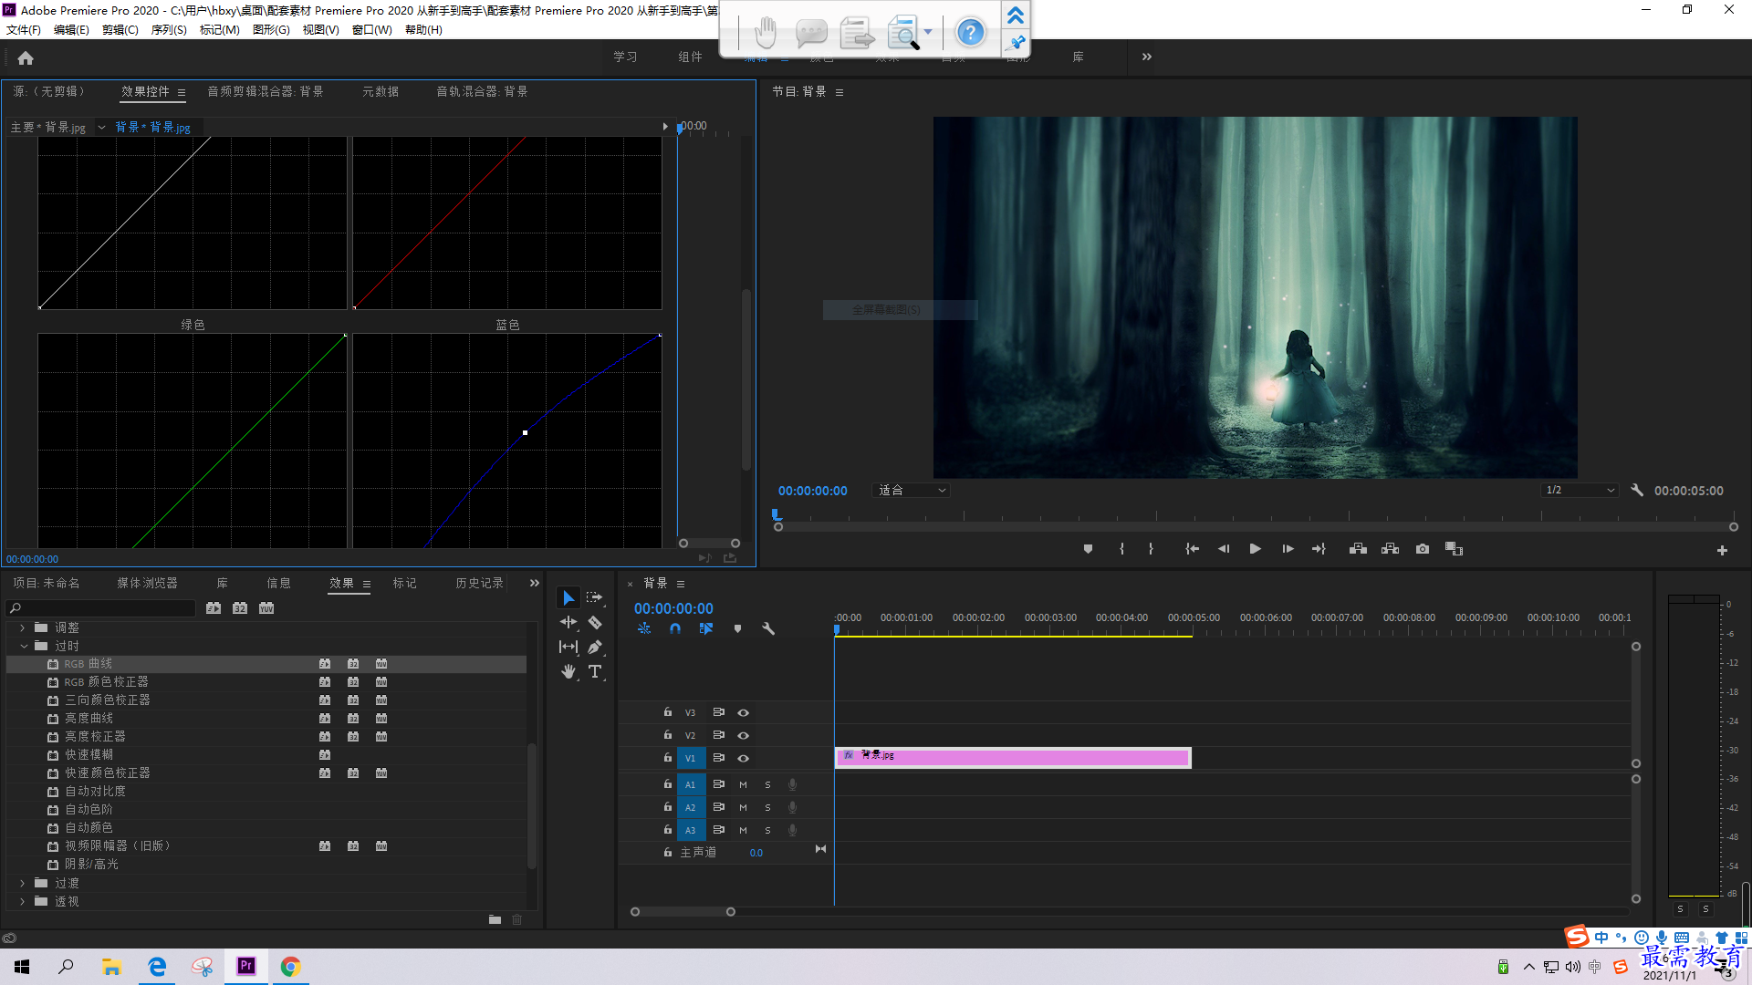
Task: Click the Lift button
Action: pos(1358,549)
